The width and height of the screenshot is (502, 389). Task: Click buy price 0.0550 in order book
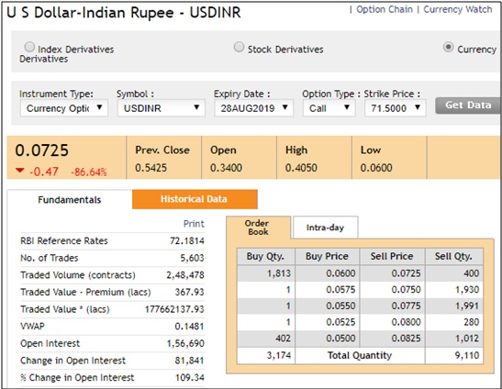(x=340, y=306)
